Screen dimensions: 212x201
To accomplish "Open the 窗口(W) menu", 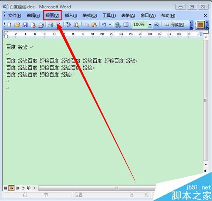I will click(x=148, y=15).
